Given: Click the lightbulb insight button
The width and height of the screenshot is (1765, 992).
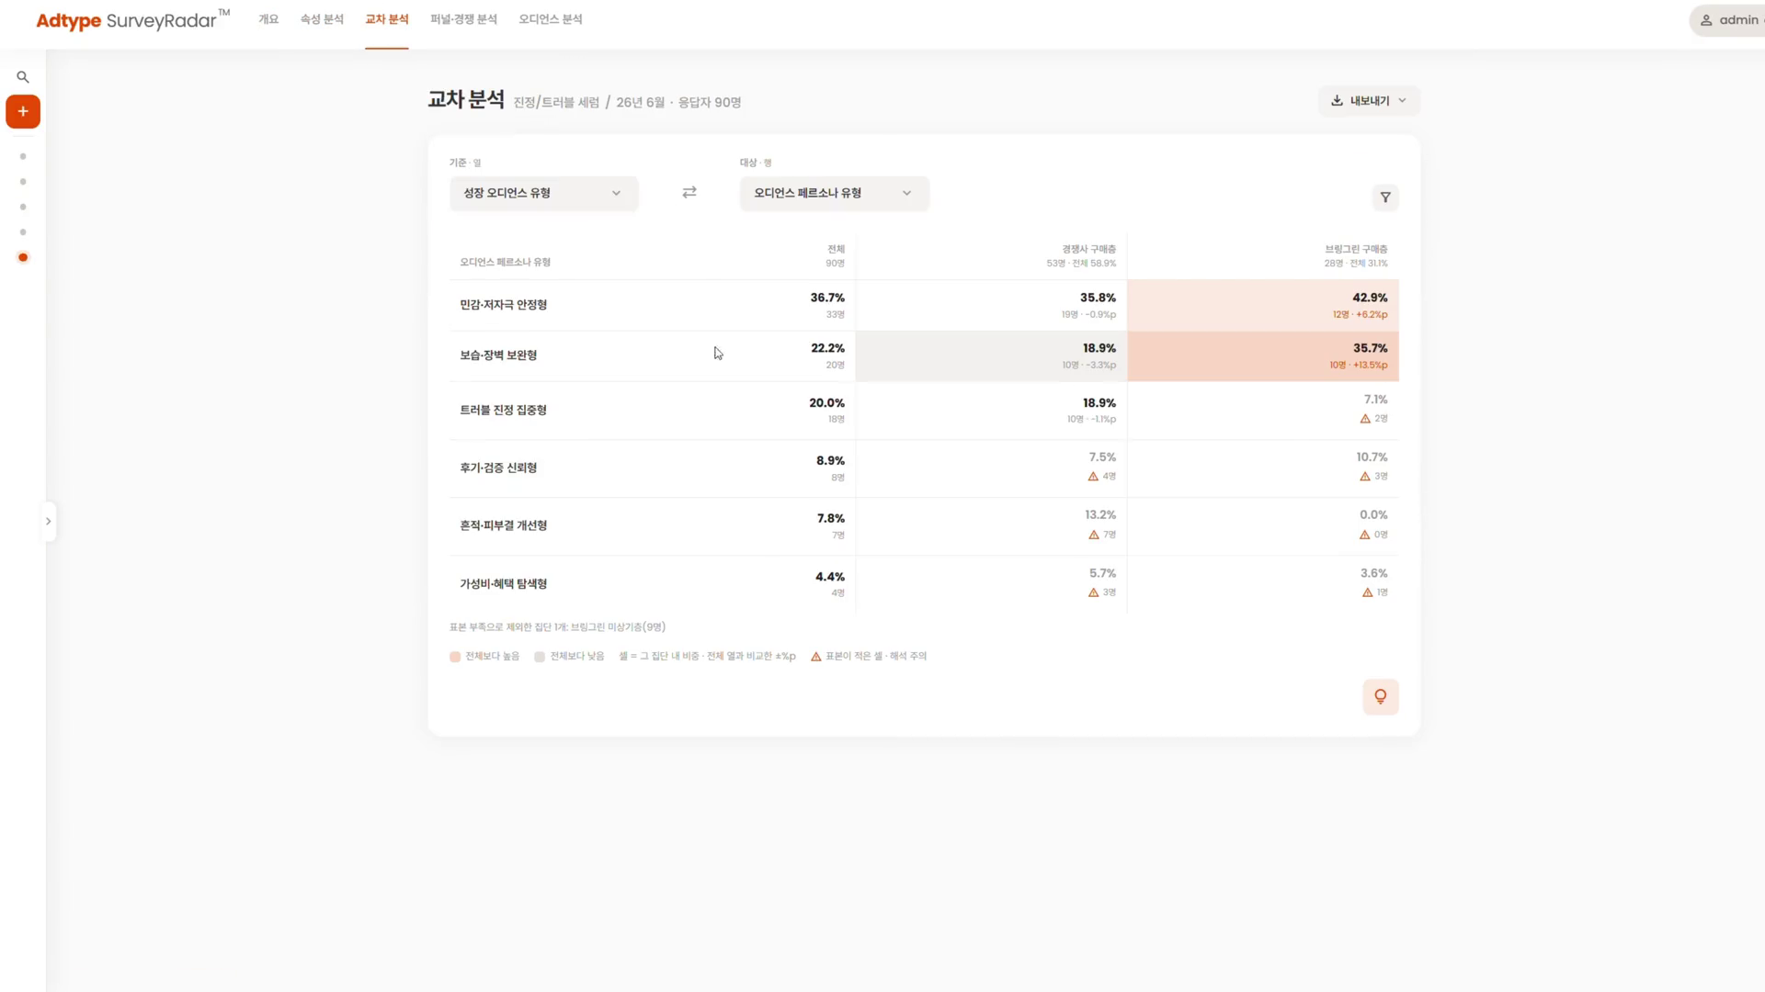Looking at the screenshot, I should pyautogui.click(x=1380, y=696).
